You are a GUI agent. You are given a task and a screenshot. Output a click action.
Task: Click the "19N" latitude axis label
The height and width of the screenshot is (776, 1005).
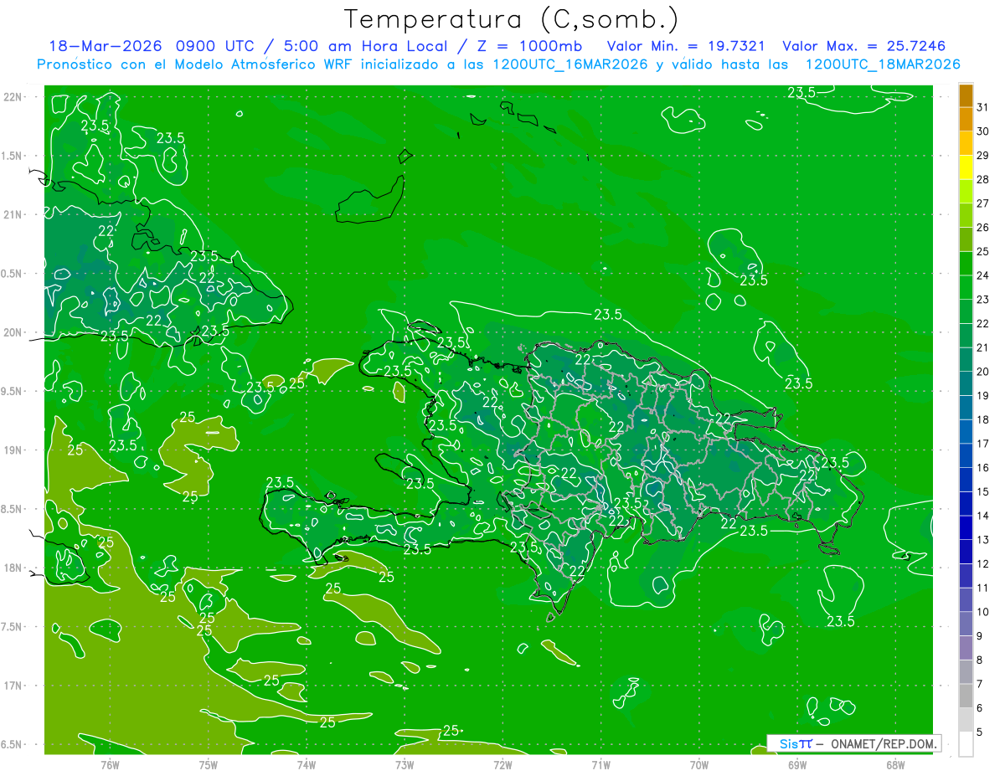tap(13, 450)
